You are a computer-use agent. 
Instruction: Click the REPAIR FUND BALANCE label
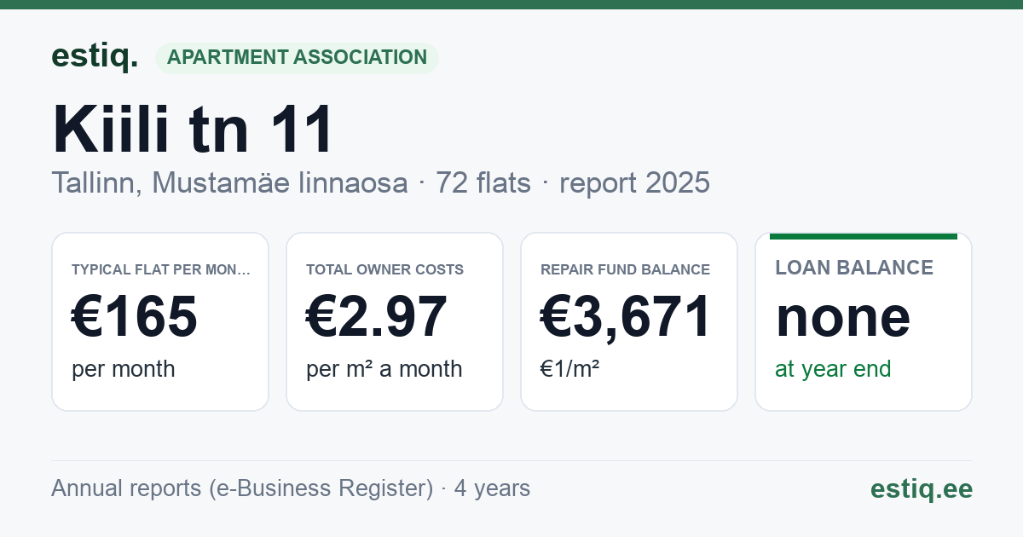(625, 269)
